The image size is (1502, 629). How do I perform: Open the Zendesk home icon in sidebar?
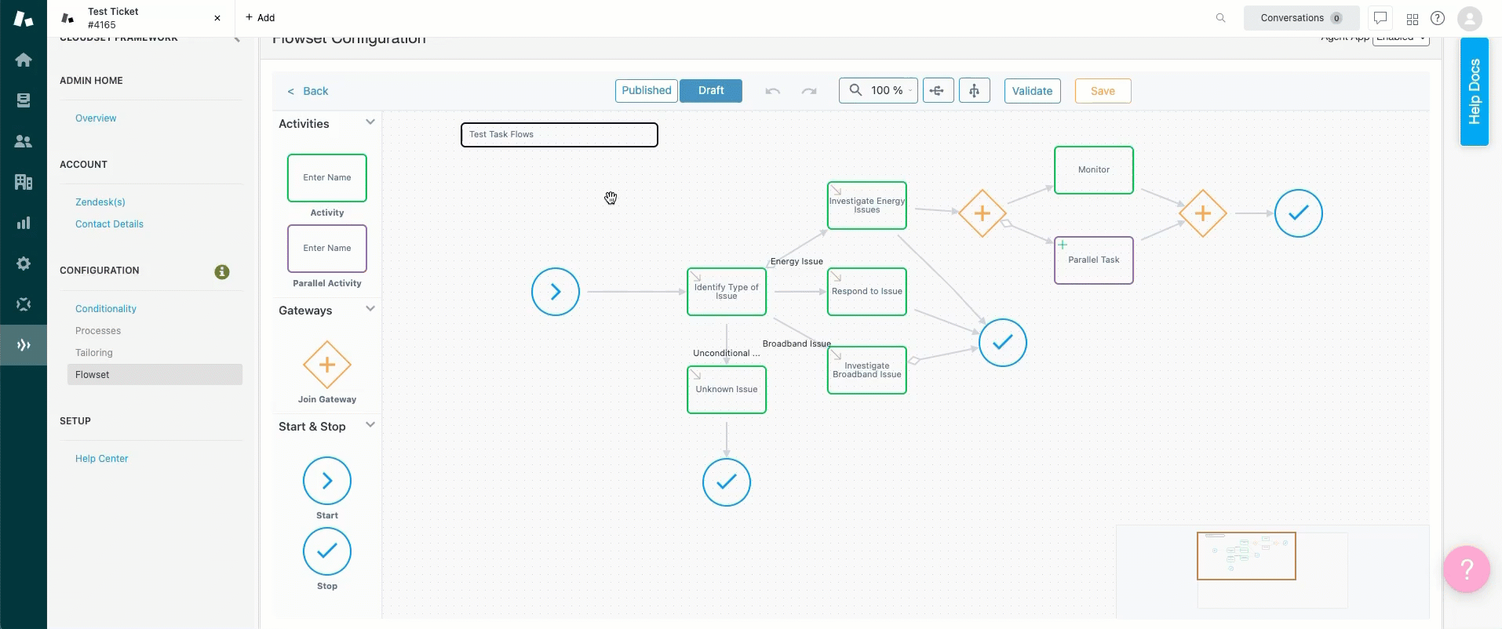24,60
